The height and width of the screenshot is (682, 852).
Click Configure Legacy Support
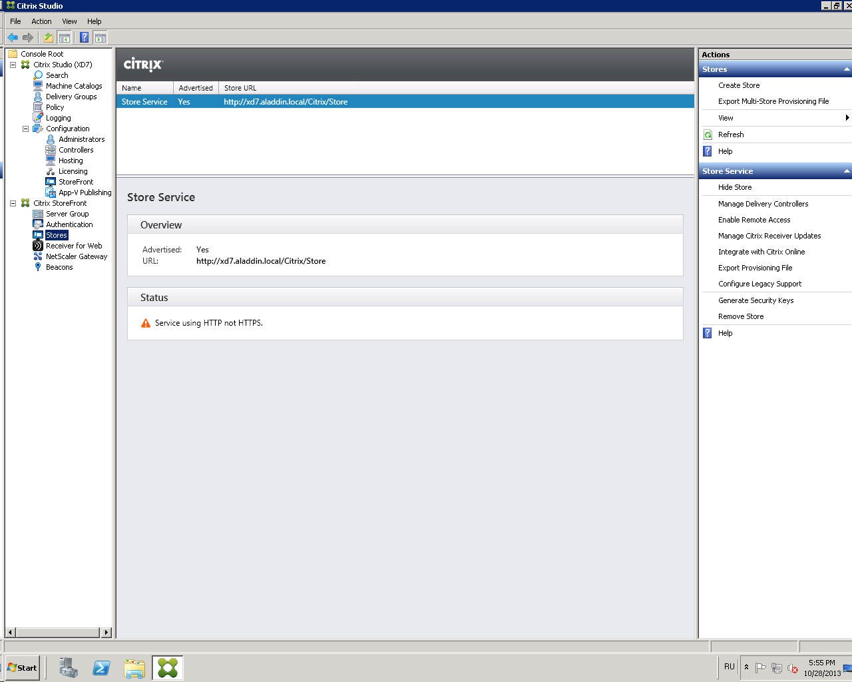click(760, 284)
